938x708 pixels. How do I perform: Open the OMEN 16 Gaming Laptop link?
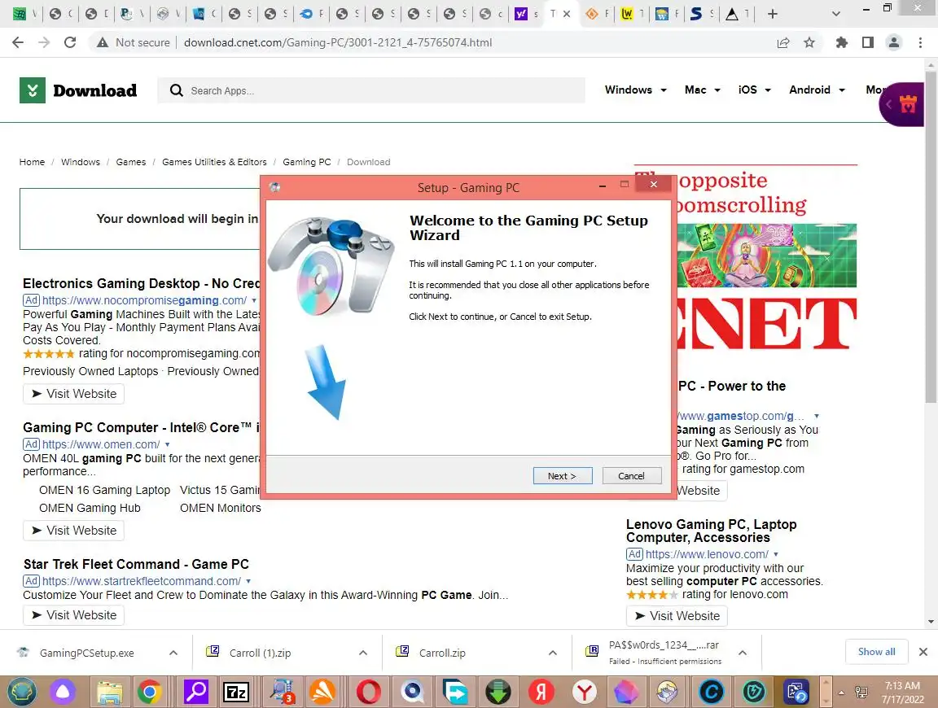click(x=105, y=490)
